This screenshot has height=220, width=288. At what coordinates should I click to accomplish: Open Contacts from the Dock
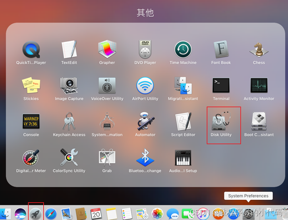(x=81, y=214)
